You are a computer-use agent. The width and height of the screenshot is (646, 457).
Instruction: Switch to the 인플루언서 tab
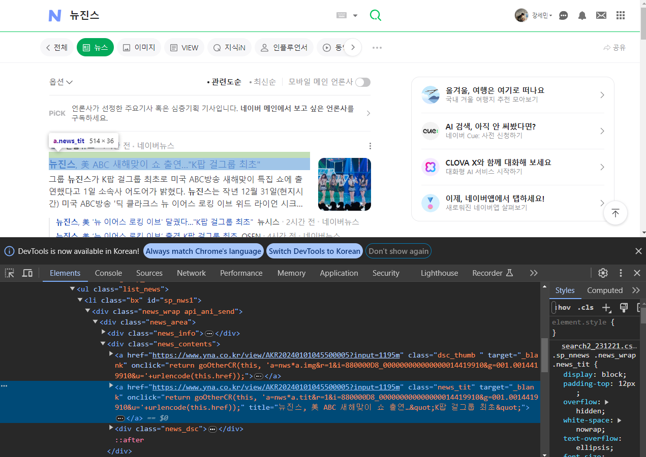tap(284, 47)
